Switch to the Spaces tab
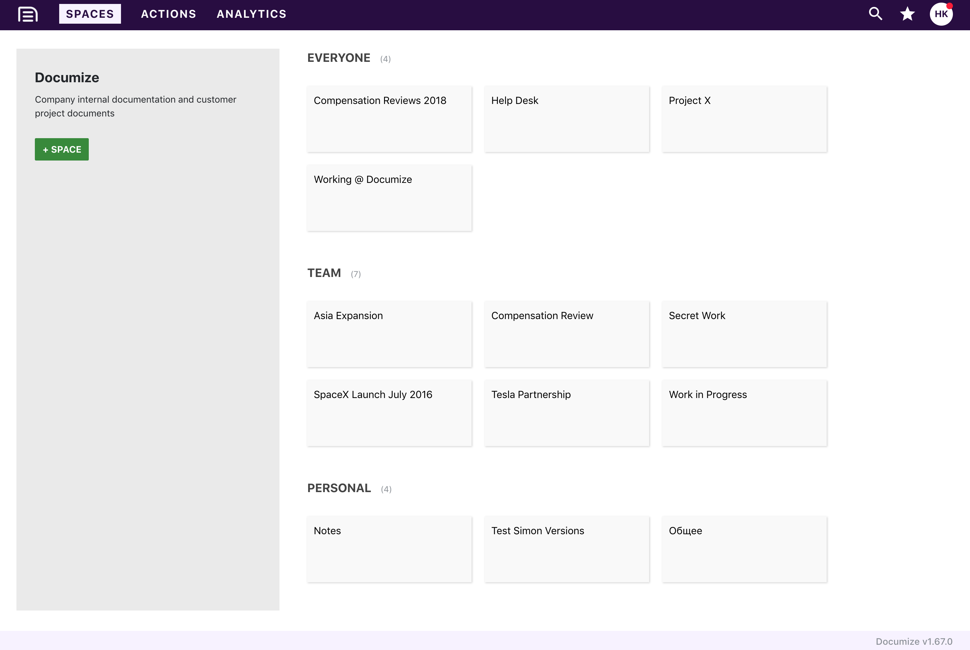970x650 pixels. [90, 14]
